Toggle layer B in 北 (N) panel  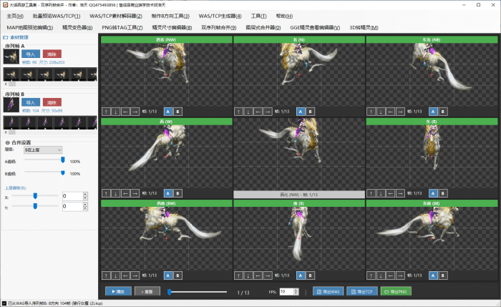311,112
